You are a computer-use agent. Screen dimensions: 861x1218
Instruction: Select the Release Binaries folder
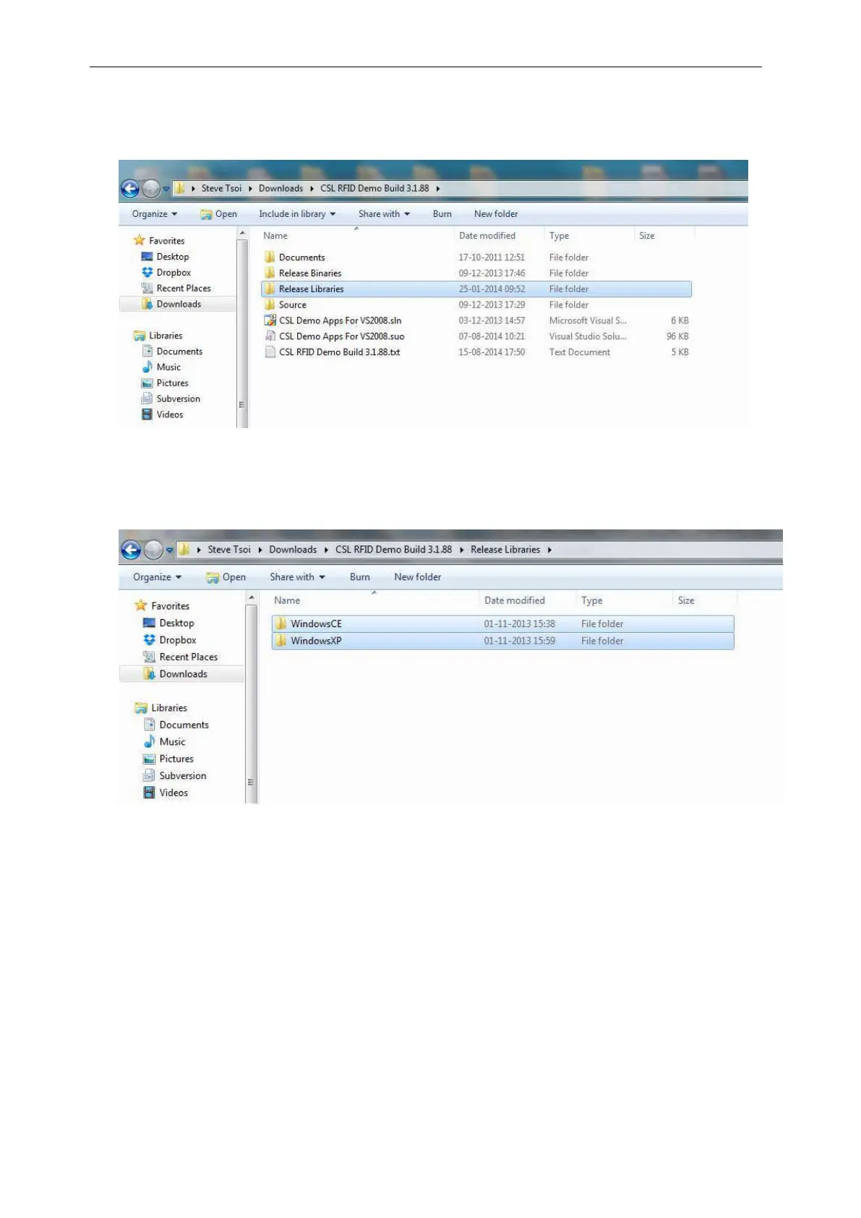pos(476,273)
